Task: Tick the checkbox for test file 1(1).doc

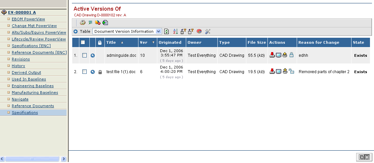Action: 84,72
